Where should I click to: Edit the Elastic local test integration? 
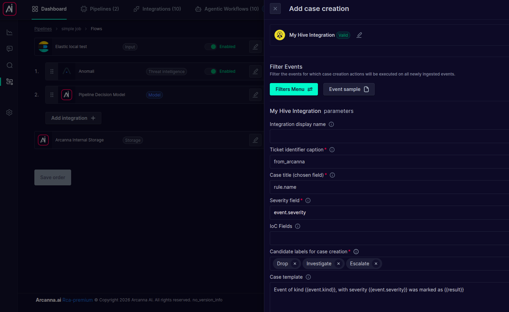(x=255, y=47)
